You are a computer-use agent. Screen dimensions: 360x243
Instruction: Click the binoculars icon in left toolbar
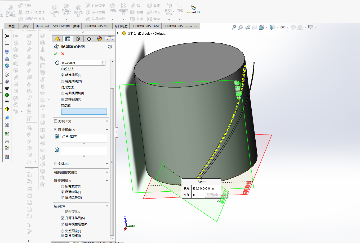7,125
